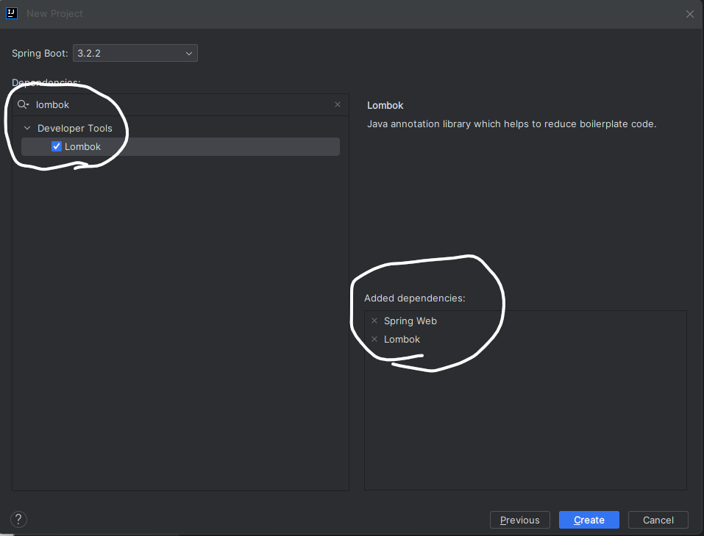This screenshot has width=704, height=536.
Task: Click the 'Spring Boot:' label
Action: tap(40, 53)
